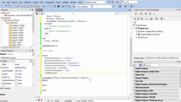The height and width of the screenshot is (102, 181).
Task: Click the Project Manager open folder icon
Action: coord(141,14)
